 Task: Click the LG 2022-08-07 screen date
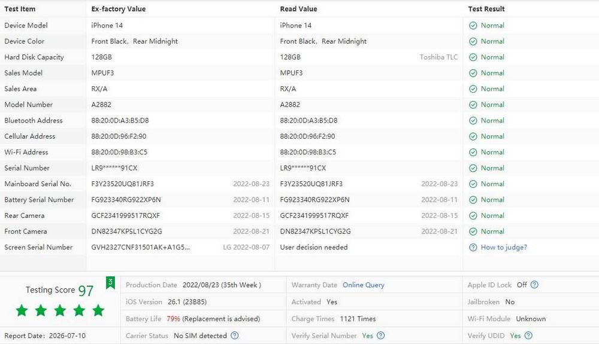click(246, 247)
